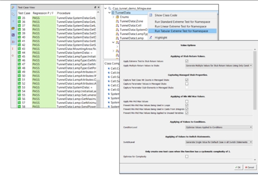The height and width of the screenshot is (177, 258).
Task: Click test case number 52
Action: (23, 83)
